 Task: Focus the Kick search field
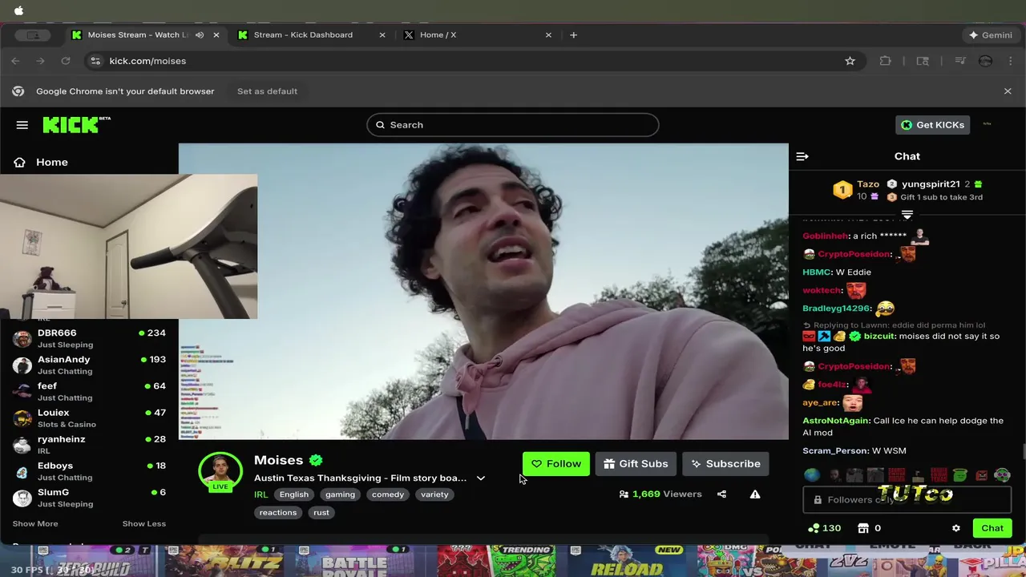point(513,125)
